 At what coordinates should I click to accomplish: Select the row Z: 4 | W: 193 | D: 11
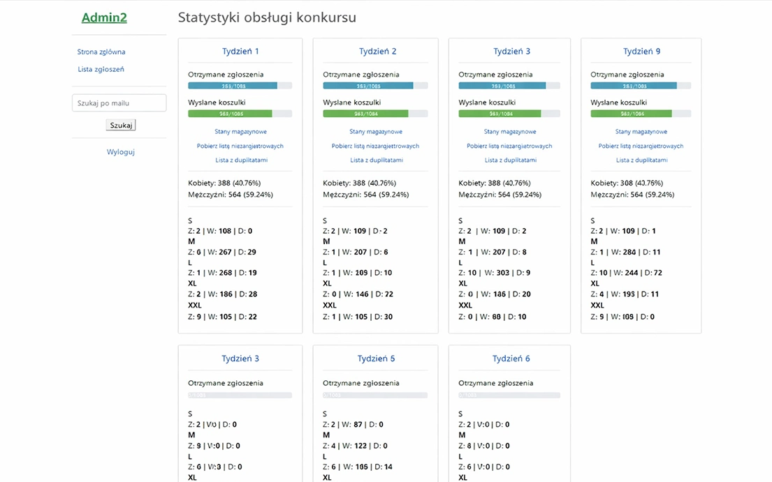625,294
